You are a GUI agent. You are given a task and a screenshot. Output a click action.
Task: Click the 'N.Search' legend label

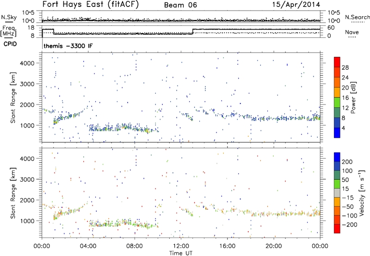coord(358,17)
